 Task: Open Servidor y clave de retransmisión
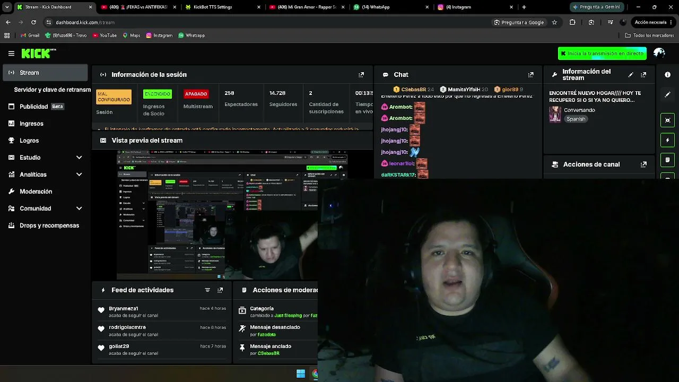coord(53,90)
